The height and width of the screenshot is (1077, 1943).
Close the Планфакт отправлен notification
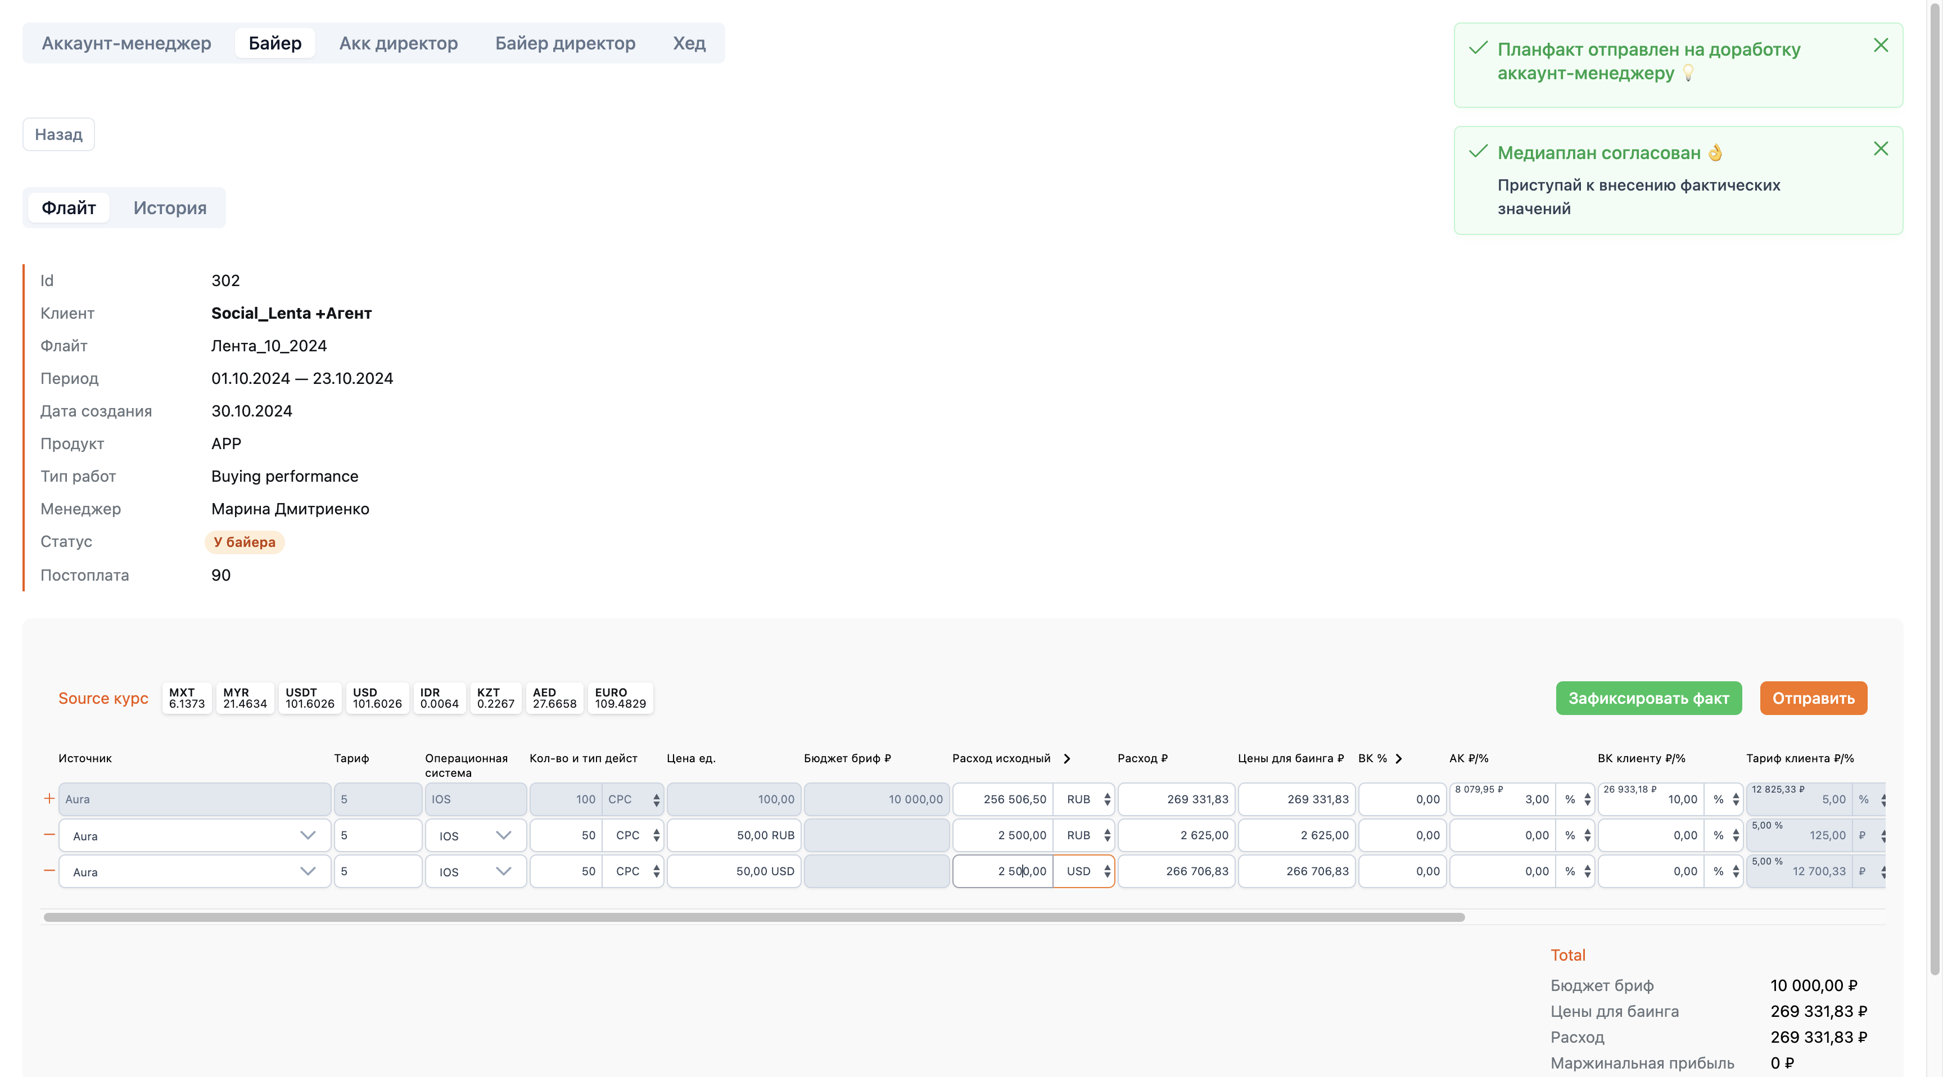tap(1881, 46)
